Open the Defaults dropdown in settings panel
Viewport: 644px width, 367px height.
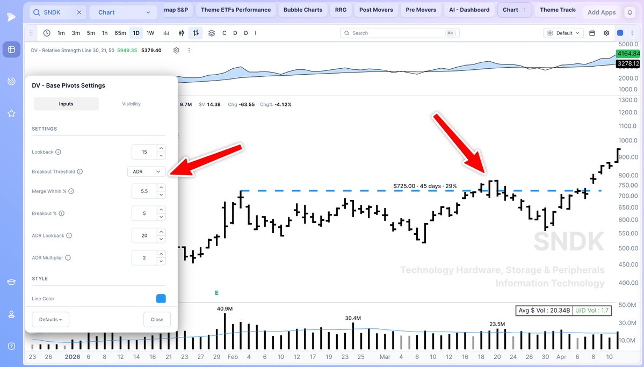click(50, 319)
